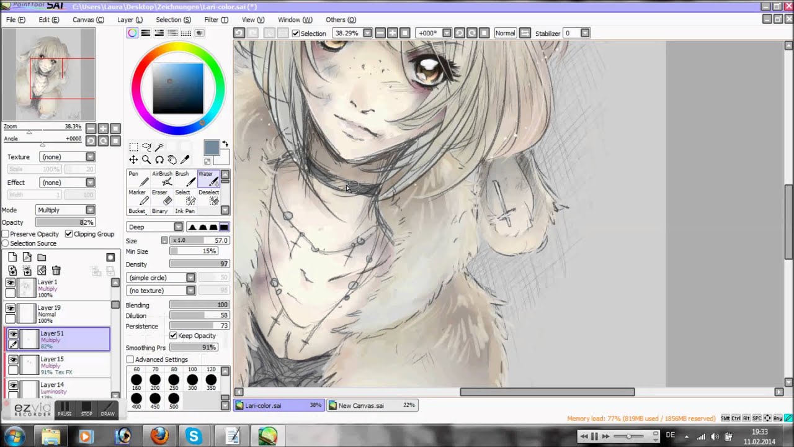The image size is (794, 447).
Task: Click the ezvid STOP button
Action: (86, 410)
